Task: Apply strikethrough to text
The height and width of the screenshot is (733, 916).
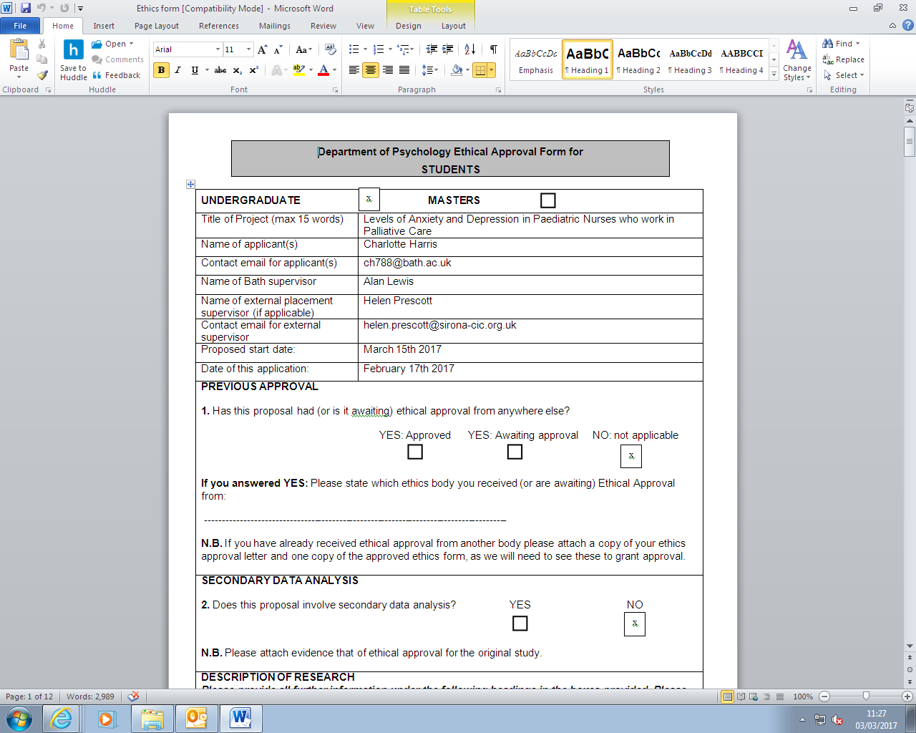Action: pyautogui.click(x=220, y=70)
